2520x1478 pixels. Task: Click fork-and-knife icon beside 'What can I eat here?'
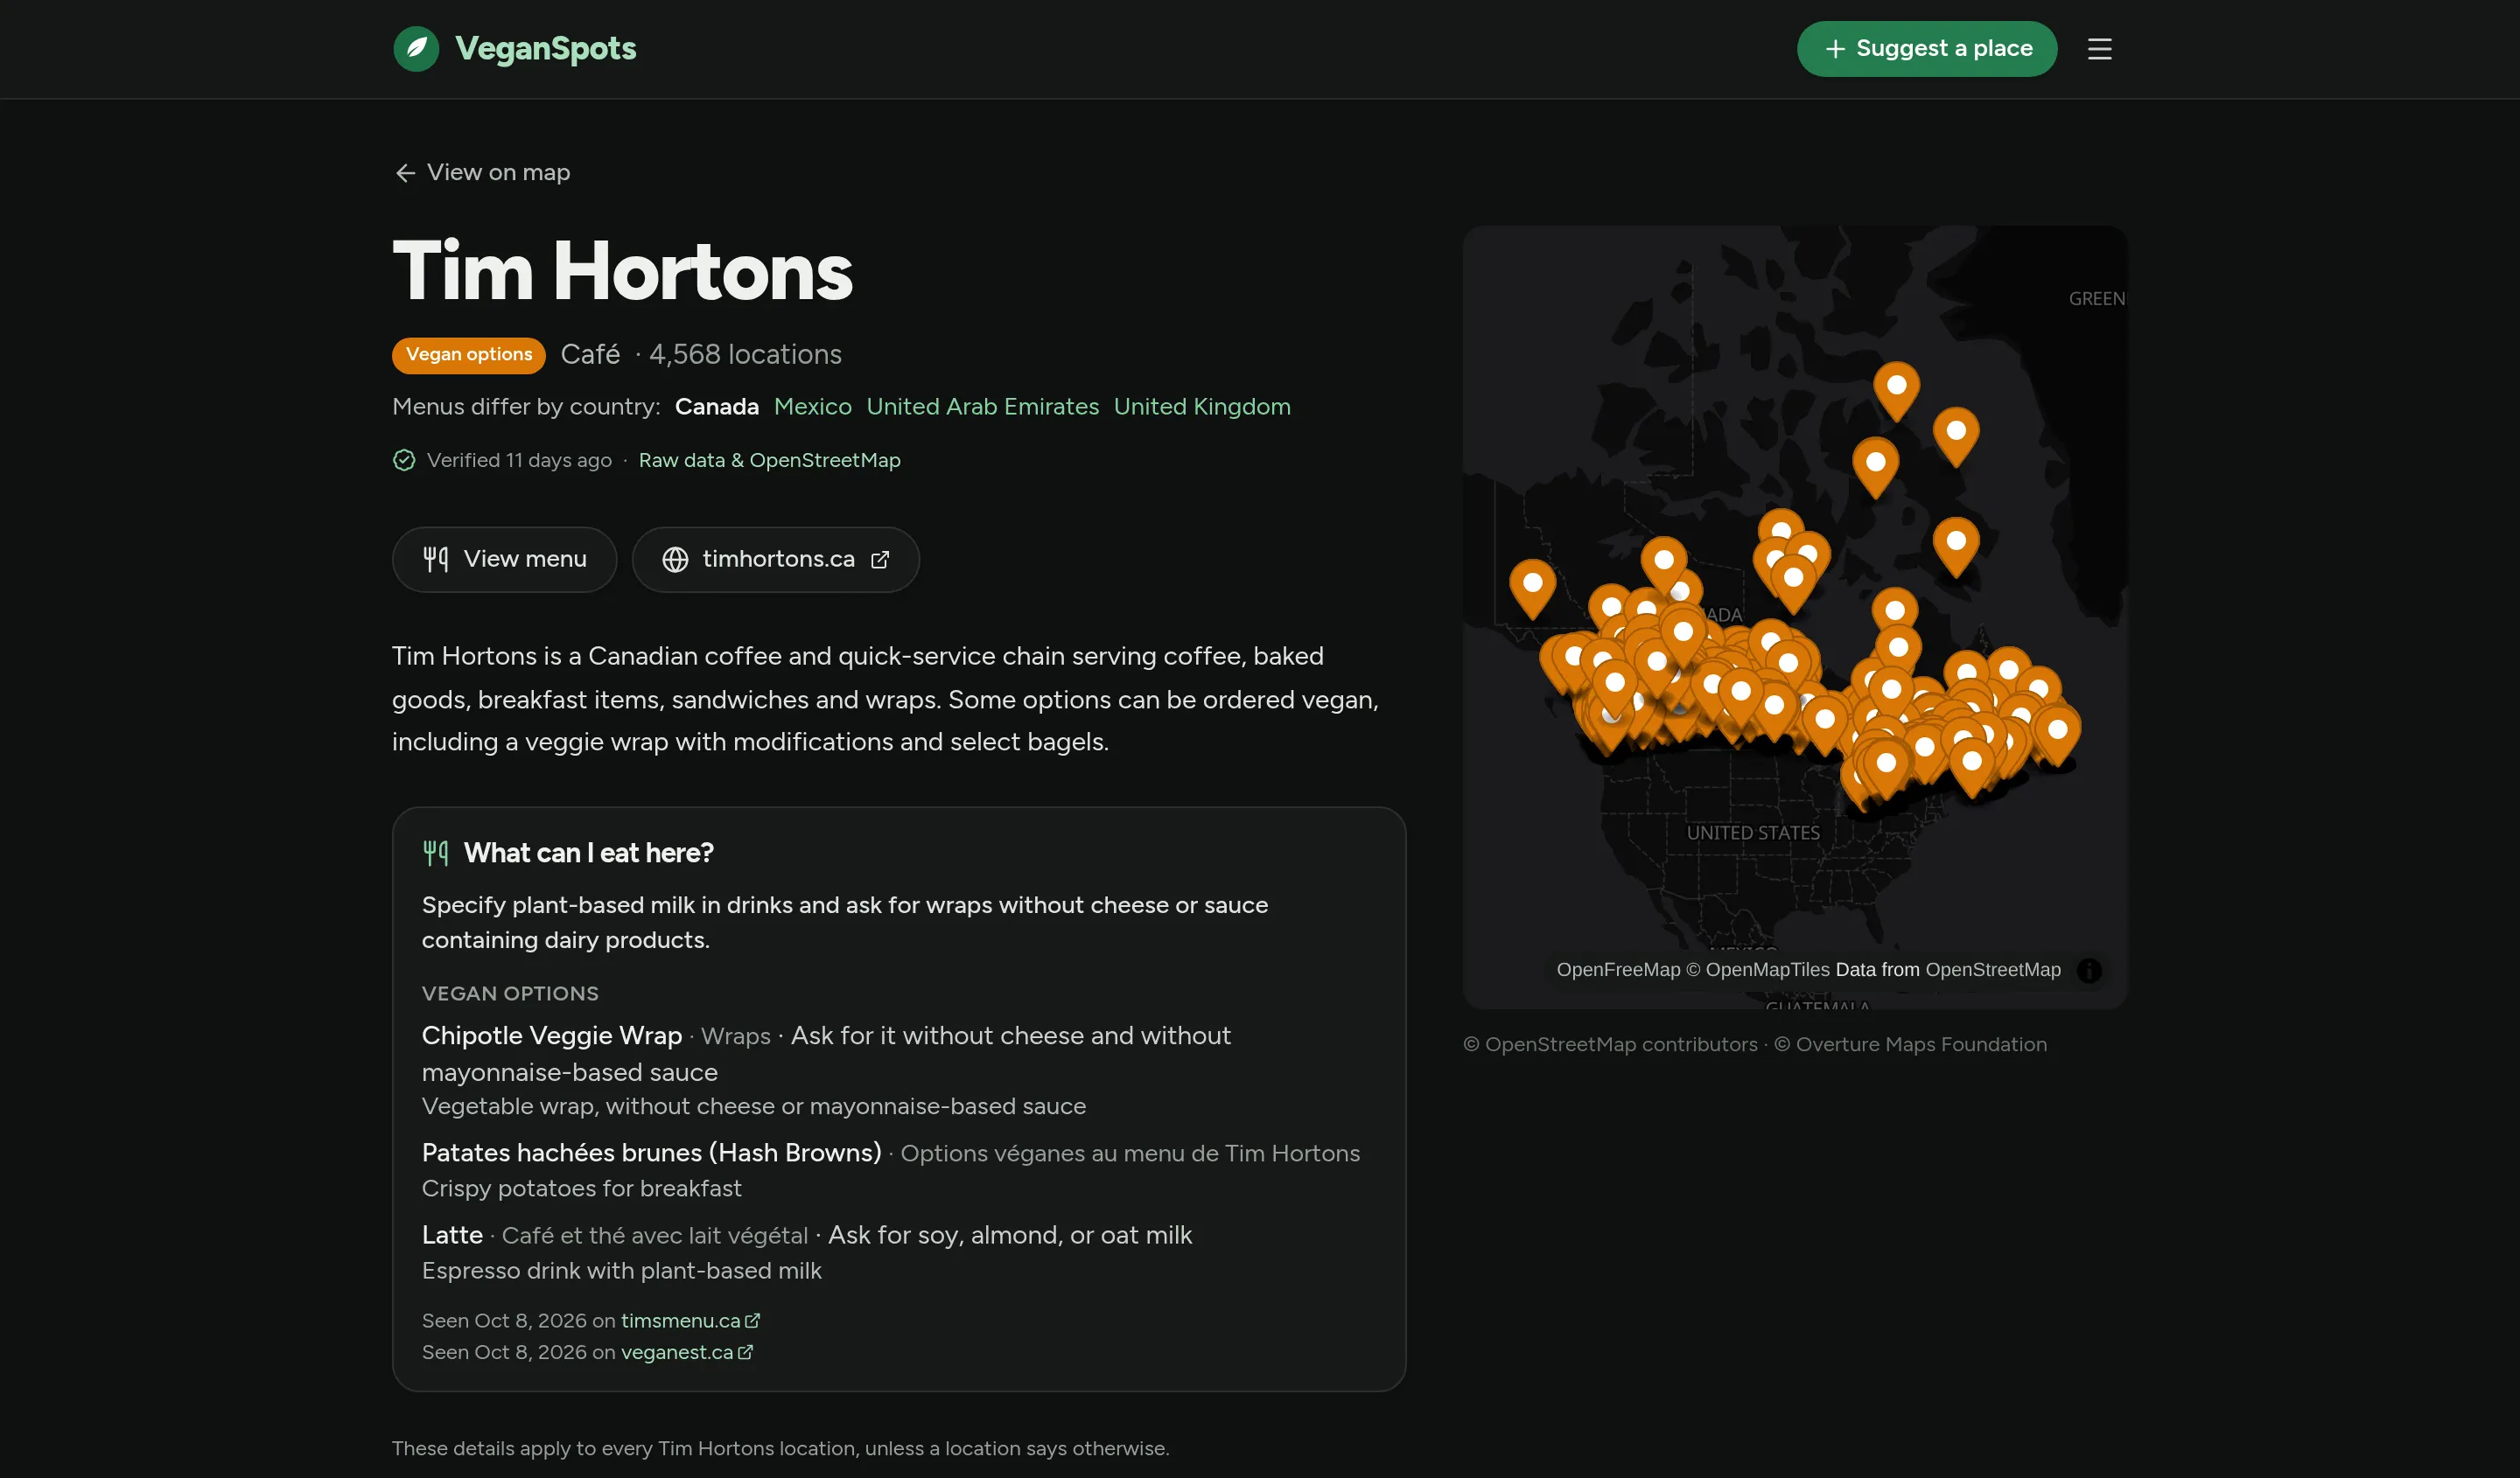(x=436, y=853)
